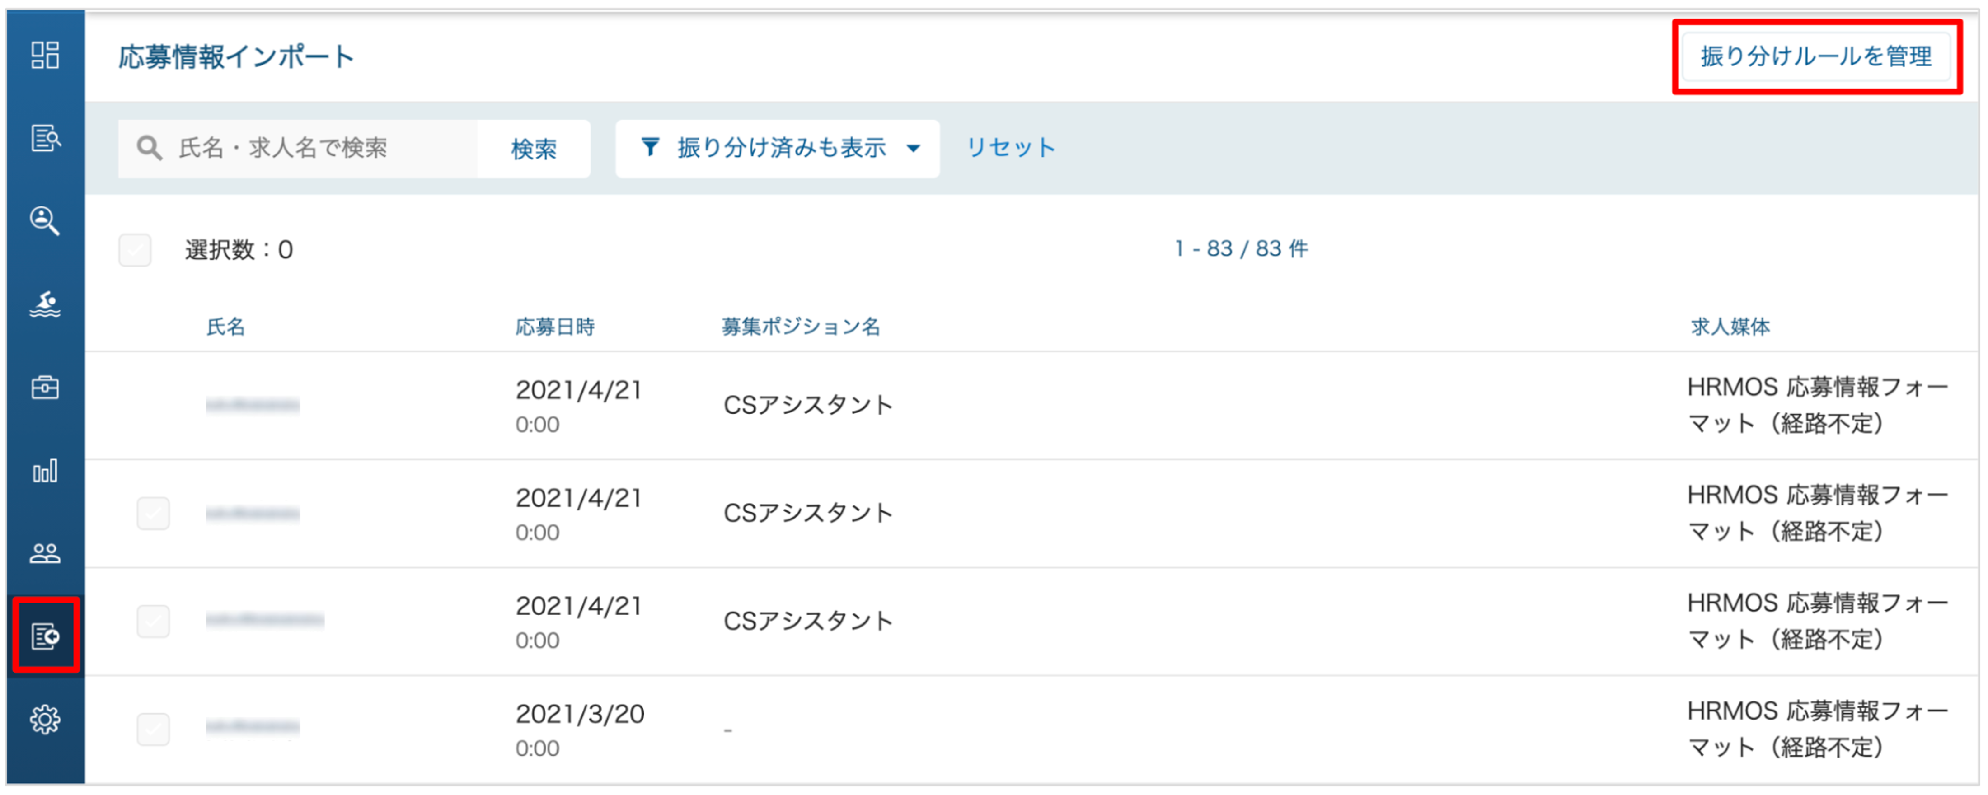Open the application import icon in sidebar

(x=46, y=636)
